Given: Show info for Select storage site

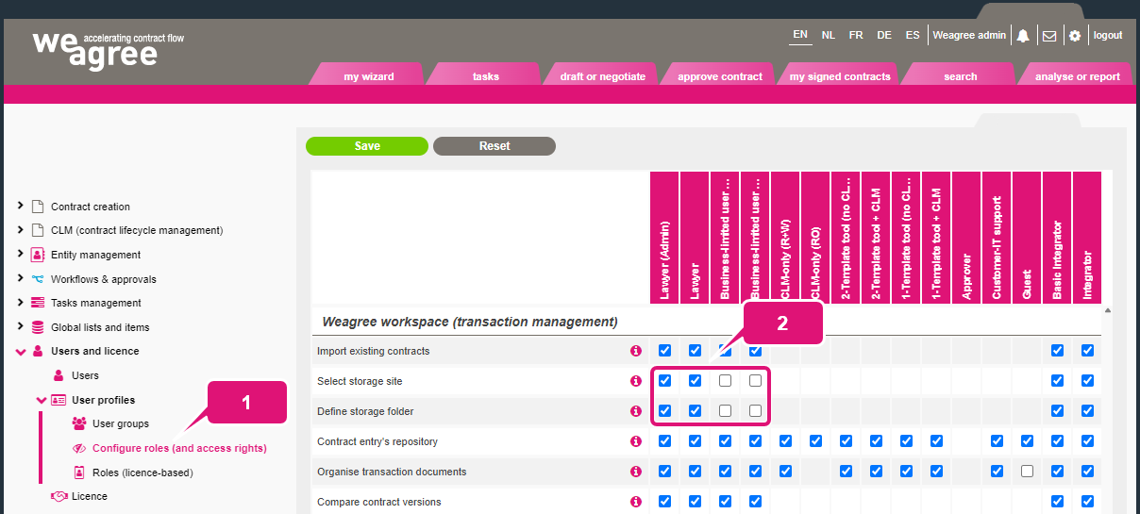Looking at the screenshot, I should 635,381.
